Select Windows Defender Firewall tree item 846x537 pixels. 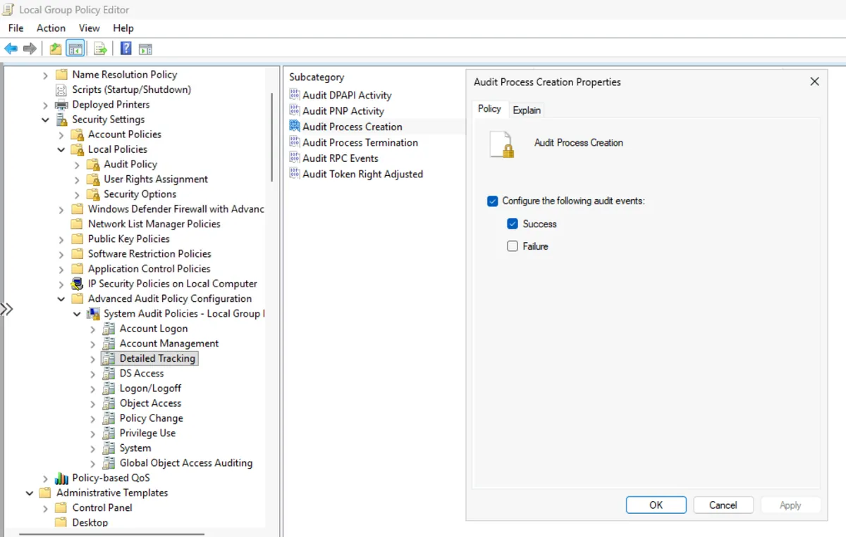[x=176, y=209]
